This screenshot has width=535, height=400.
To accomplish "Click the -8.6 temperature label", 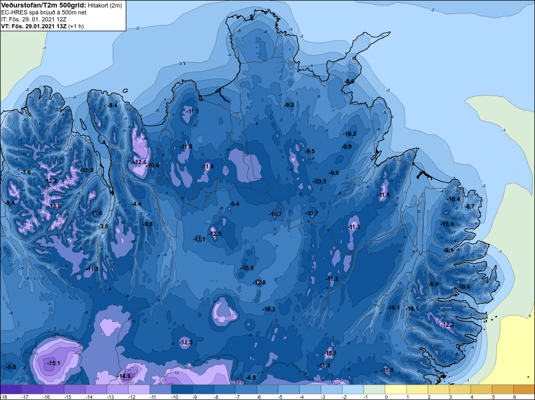I will pyautogui.click(x=349, y=81).
